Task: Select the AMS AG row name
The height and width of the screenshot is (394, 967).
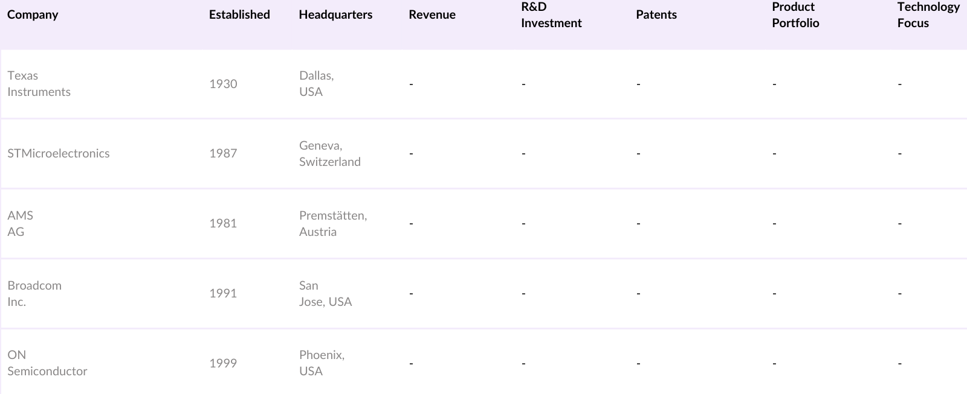Action: point(20,223)
